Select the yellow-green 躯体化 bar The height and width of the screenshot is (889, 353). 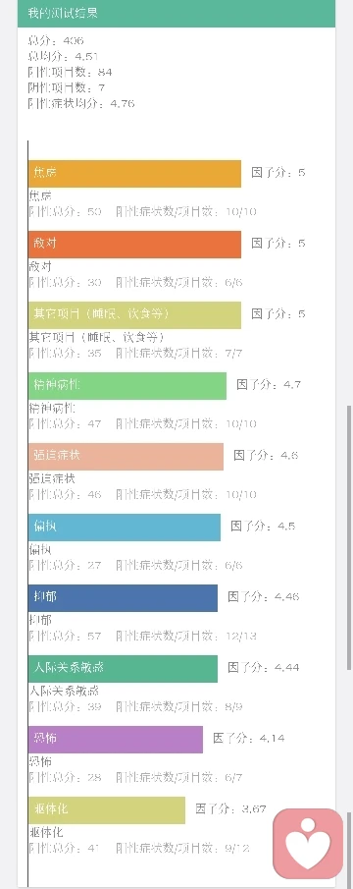click(x=107, y=810)
